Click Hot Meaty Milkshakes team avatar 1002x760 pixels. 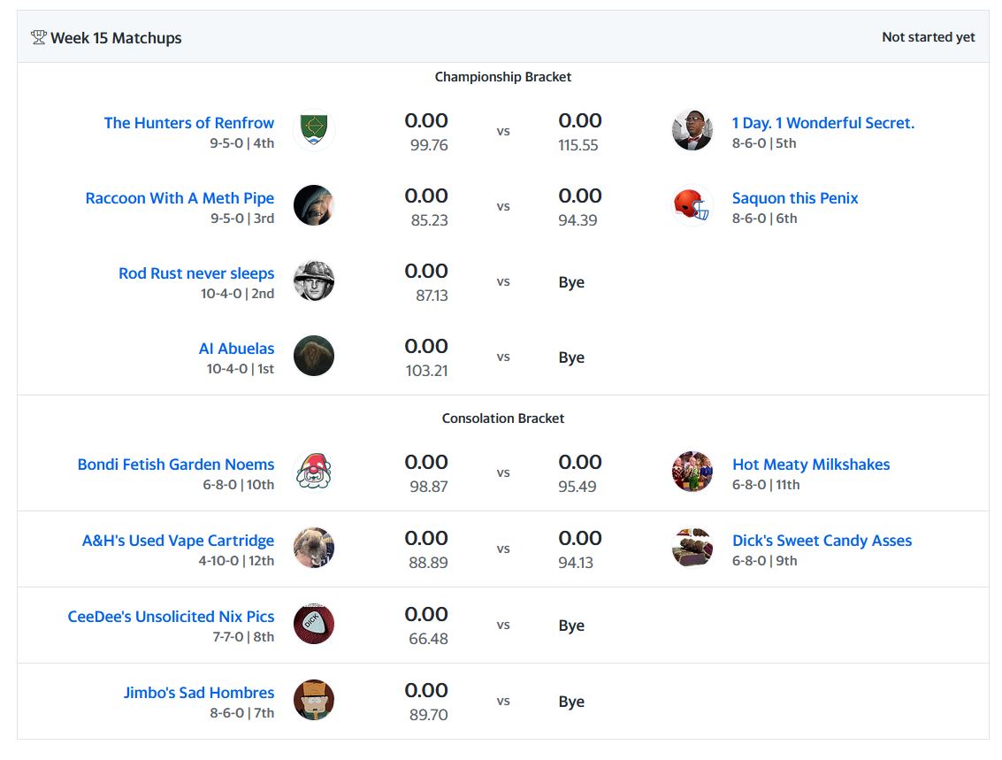[692, 472]
